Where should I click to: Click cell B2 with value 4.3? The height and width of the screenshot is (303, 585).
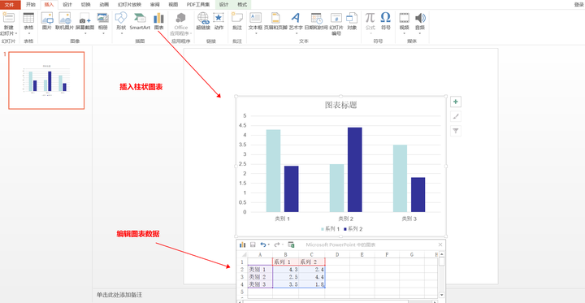tap(285, 269)
